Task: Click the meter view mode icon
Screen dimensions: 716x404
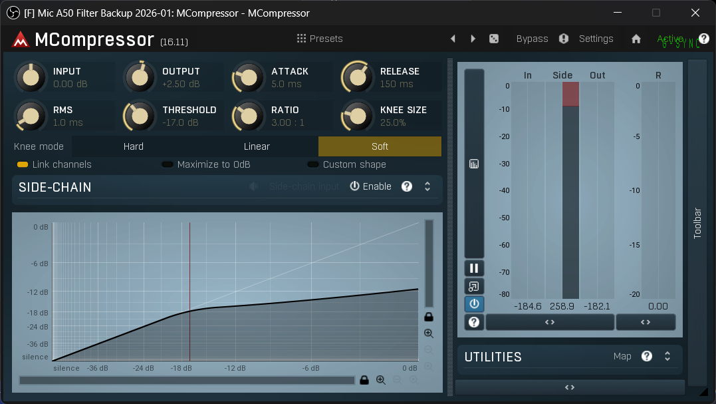Action: pyautogui.click(x=474, y=164)
